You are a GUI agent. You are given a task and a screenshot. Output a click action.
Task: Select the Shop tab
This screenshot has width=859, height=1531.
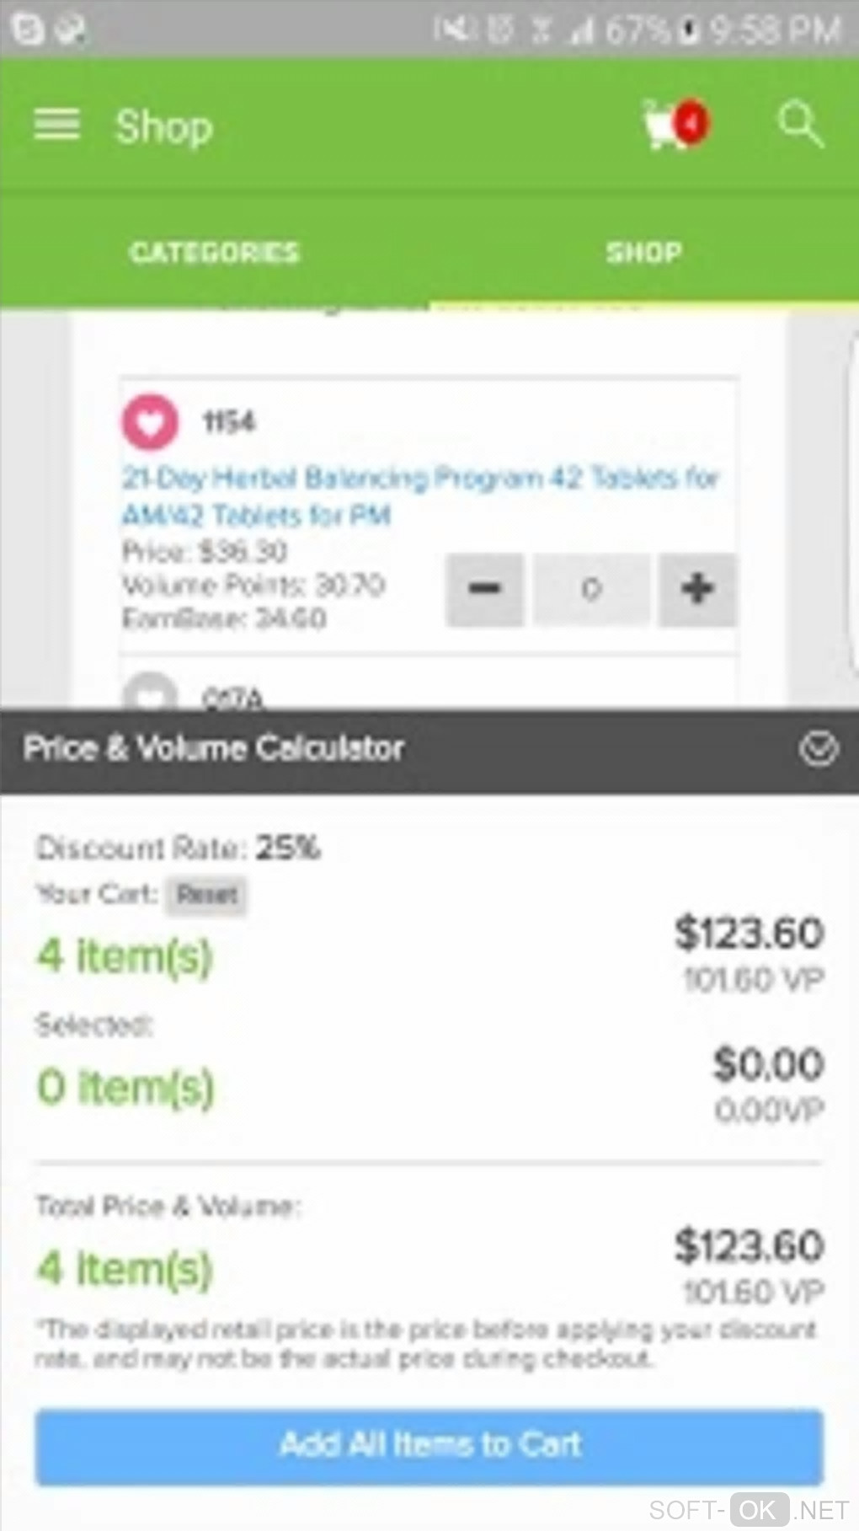coord(644,253)
